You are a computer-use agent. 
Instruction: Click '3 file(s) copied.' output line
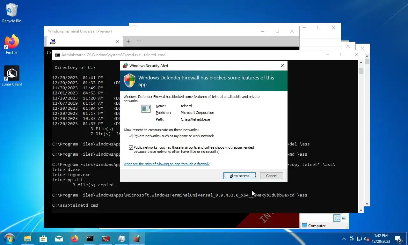94,185
